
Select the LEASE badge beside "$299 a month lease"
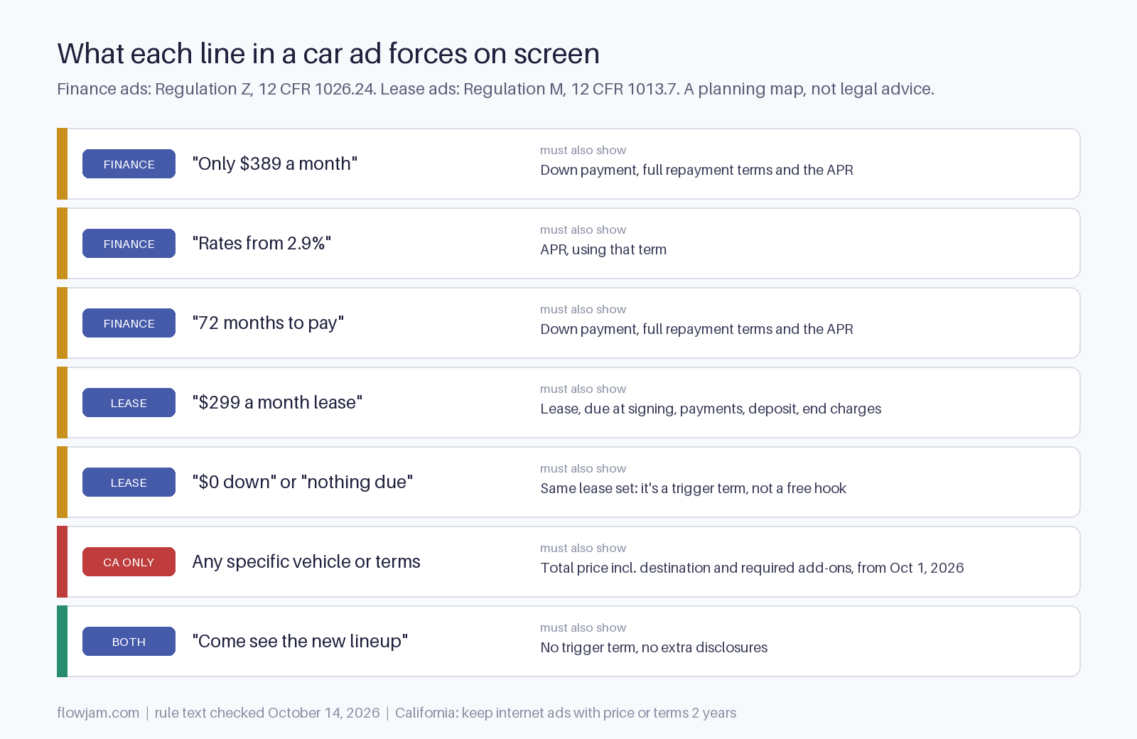pyautogui.click(x=129, y=403)
